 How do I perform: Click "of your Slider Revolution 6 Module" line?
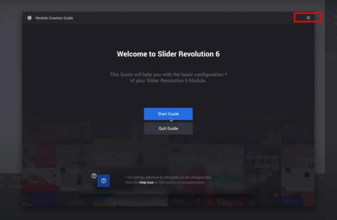tap(168, 81)
